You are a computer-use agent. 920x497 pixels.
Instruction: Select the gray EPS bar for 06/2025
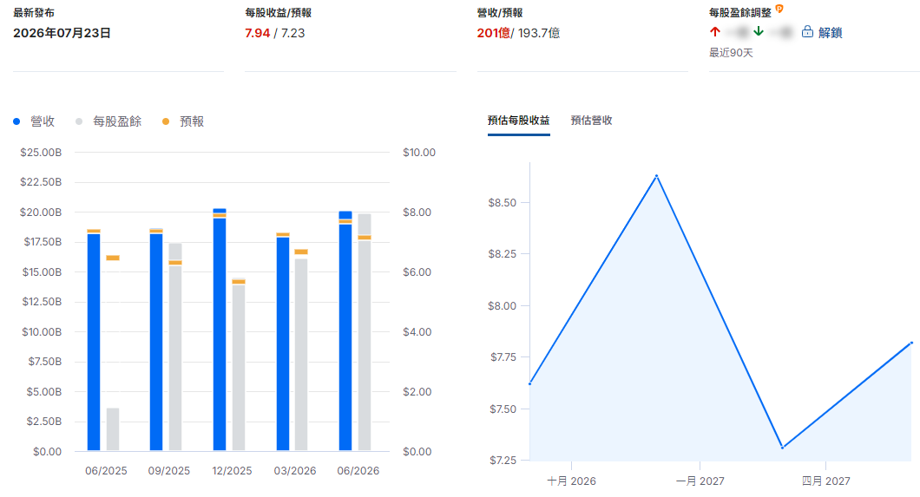[113, 429]
